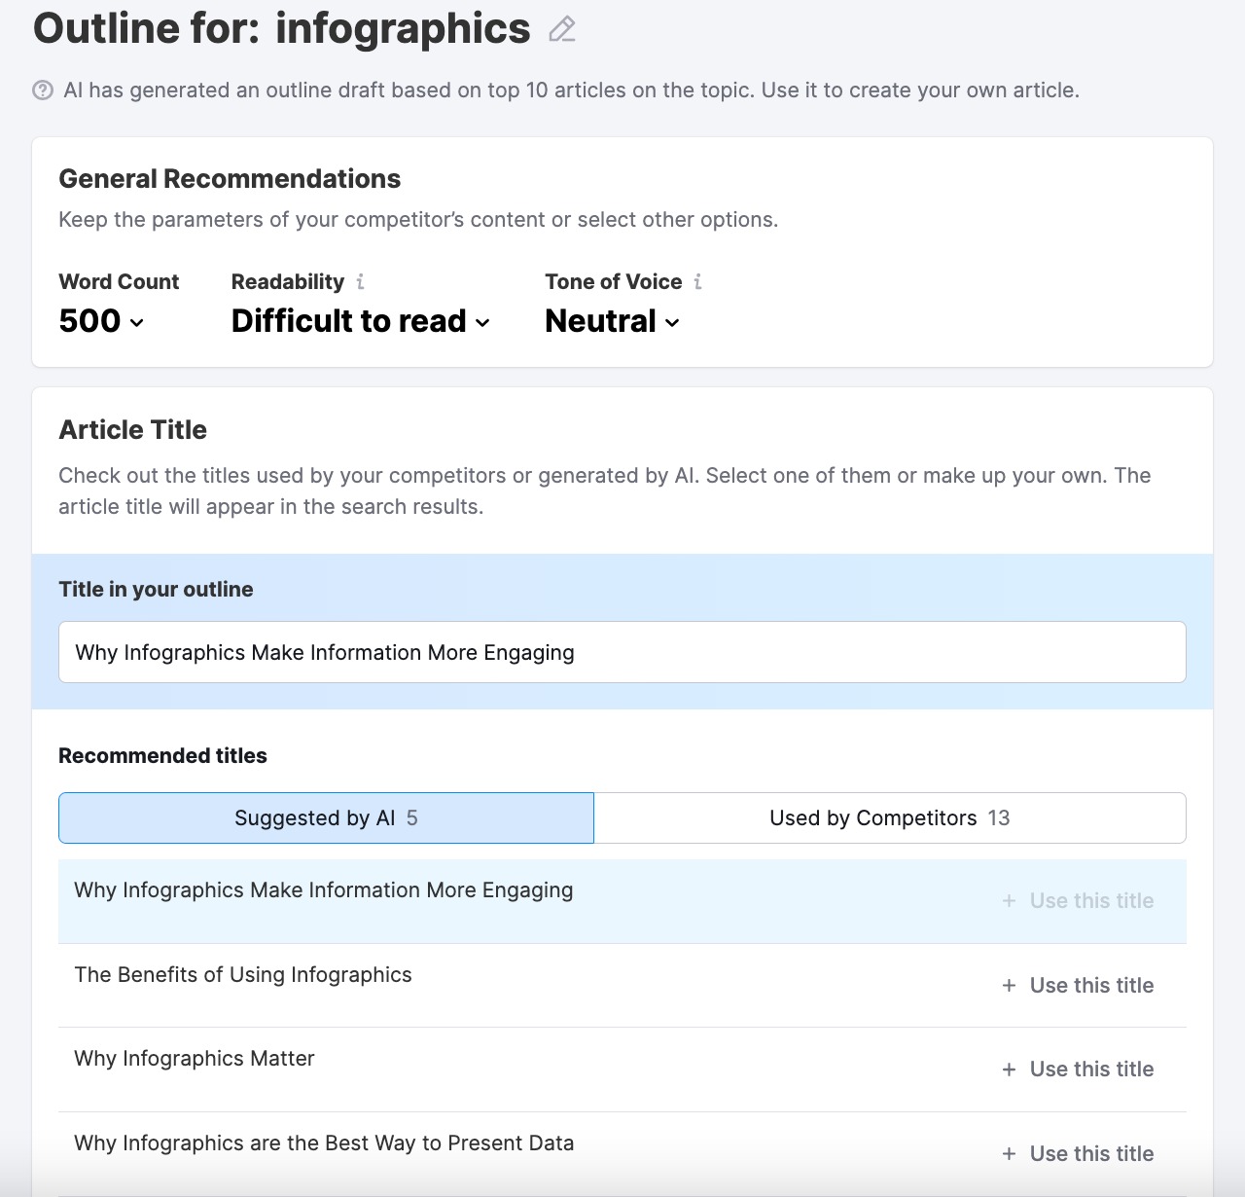This screenshot has width=1245, height=1197.
Task: Click the pencil edit icon beside infographics
Action: pos(562,29)
